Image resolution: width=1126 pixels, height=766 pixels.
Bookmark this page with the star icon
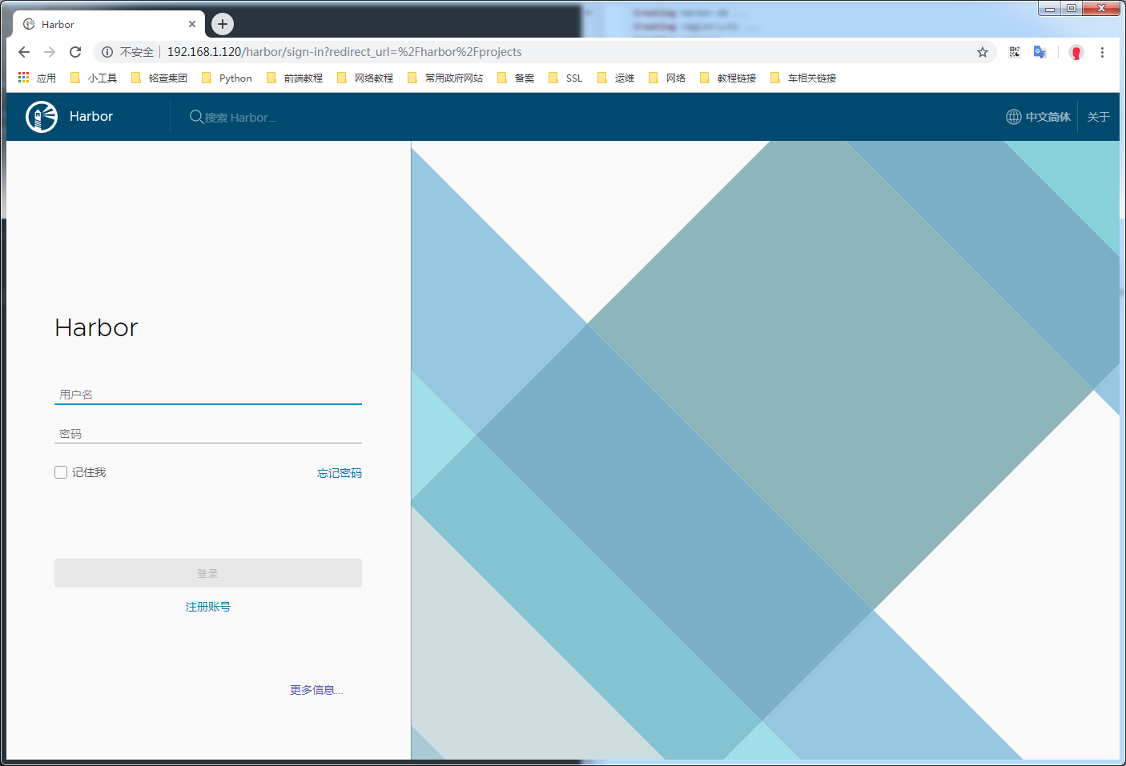[983, 52]
